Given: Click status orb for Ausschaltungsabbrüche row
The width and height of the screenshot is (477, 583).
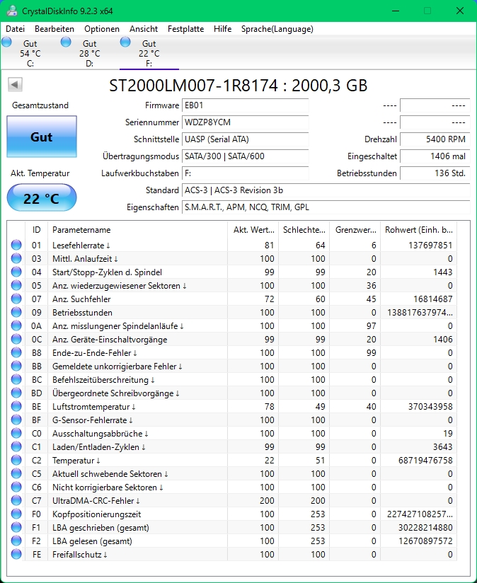Looking at the screenshot, I should [x=16, y=433].
